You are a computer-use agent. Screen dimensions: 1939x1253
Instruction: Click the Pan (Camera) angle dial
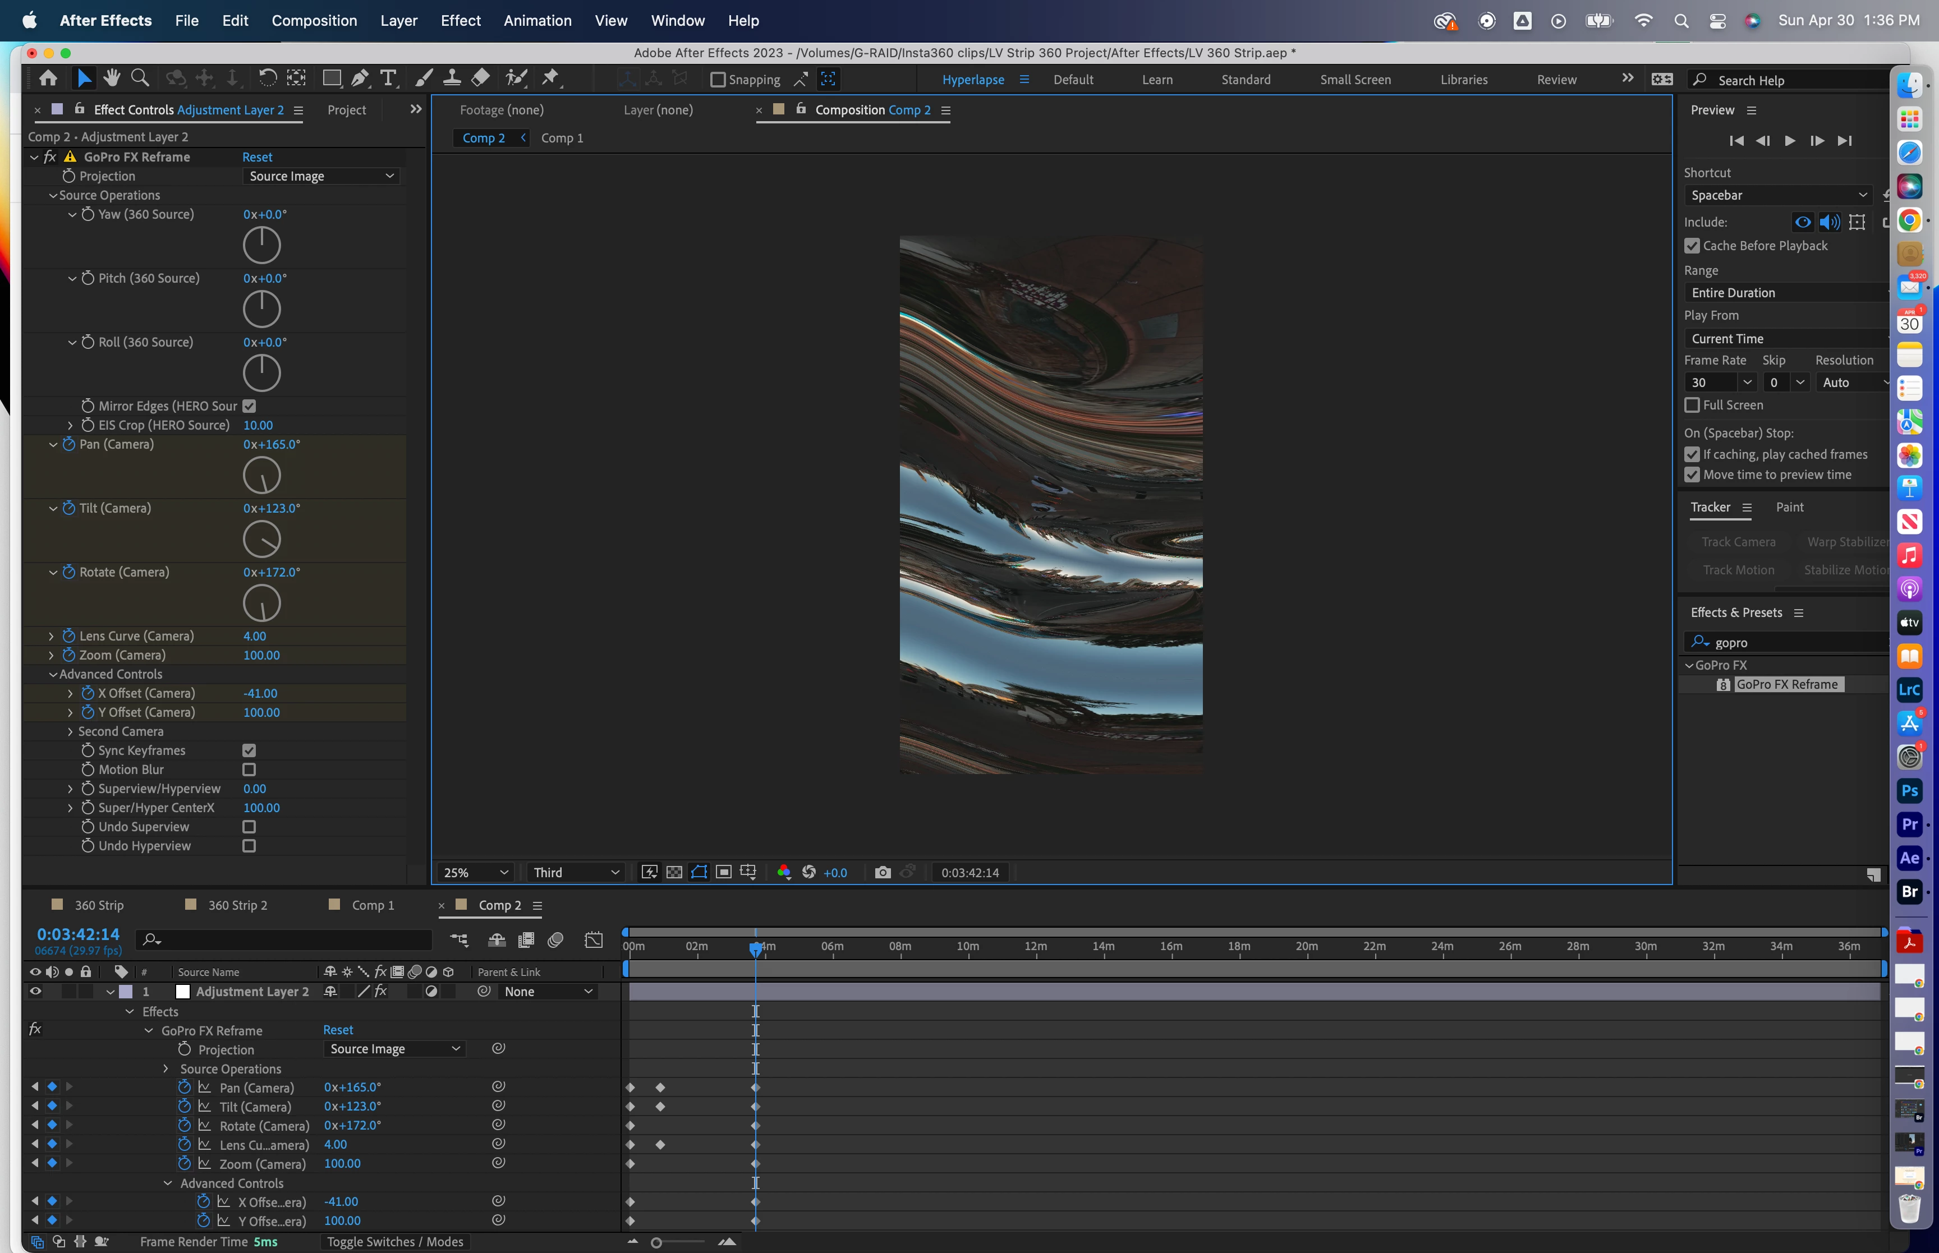click(x=262, y=476)
